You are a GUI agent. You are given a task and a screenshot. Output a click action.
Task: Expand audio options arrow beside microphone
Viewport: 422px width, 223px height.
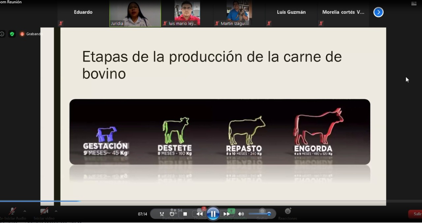pyautogui.click(x=24, y=211)
